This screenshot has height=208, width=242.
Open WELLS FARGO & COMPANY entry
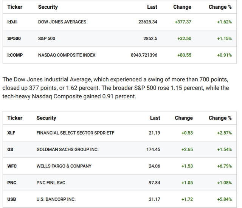click(x=64, y=166)
